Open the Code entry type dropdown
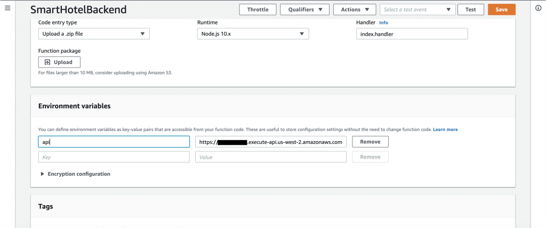Screen dimensions: 546x228 94,34
